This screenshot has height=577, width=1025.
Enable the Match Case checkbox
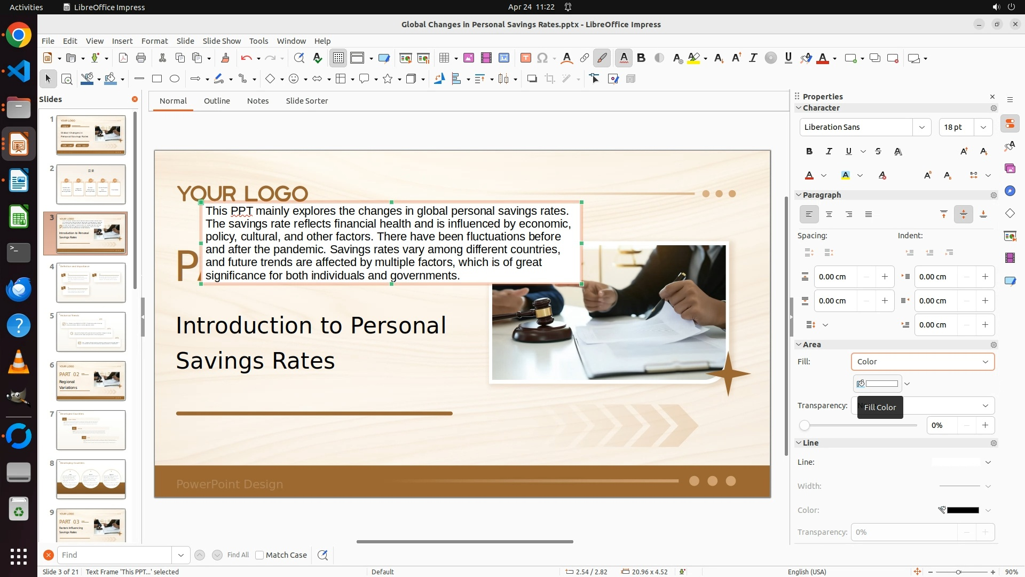[x=259, y=555]
